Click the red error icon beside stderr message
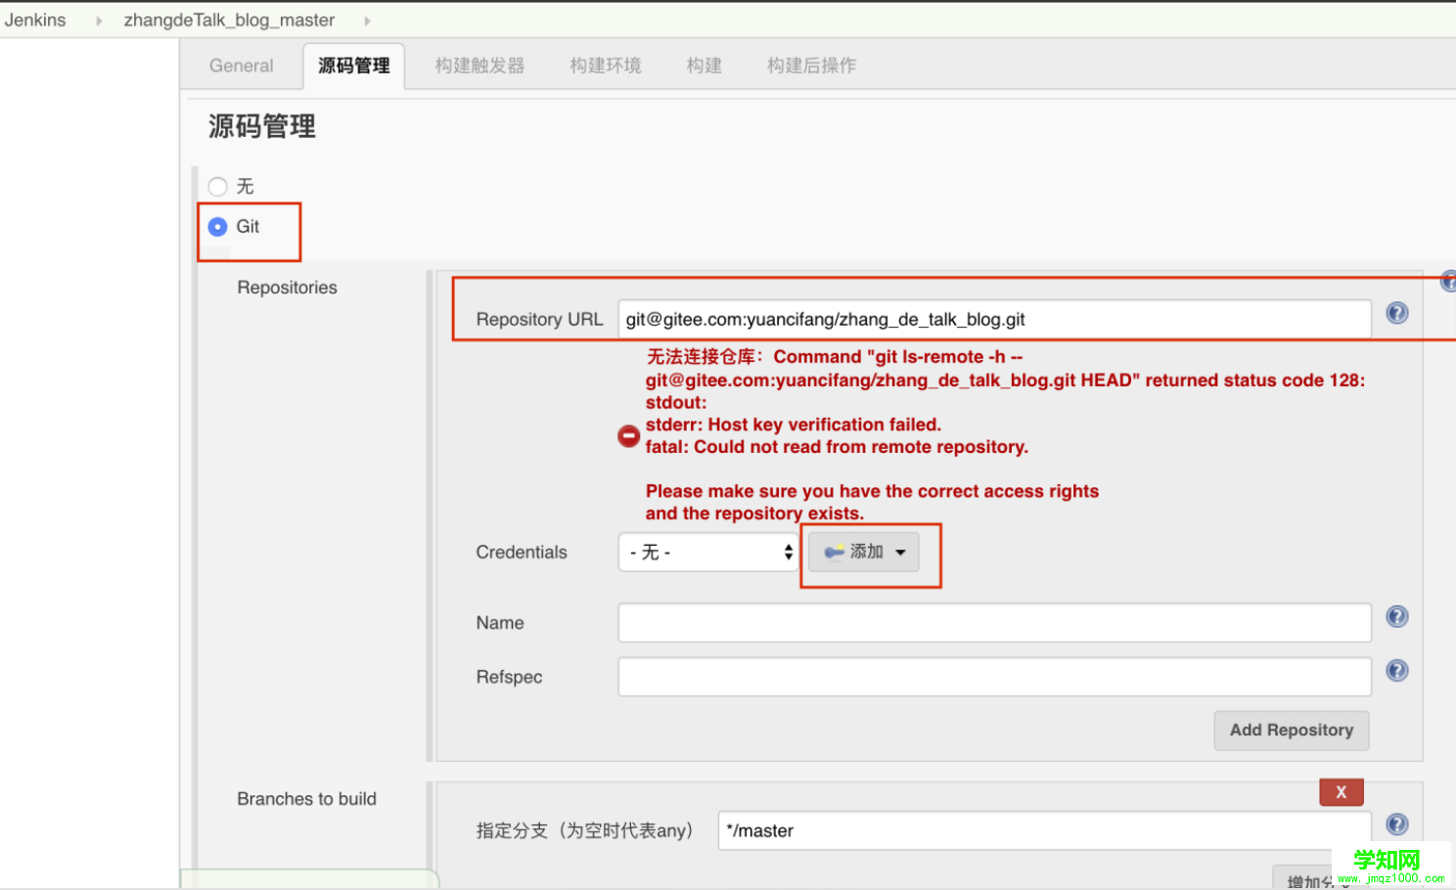The height and width of the screenshot is (890, 1456). pos(629,436)
